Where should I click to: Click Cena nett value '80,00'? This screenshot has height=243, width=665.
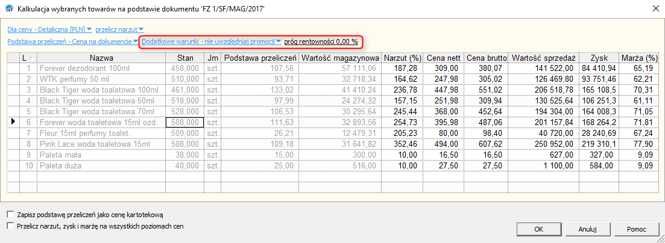[450, 133]
